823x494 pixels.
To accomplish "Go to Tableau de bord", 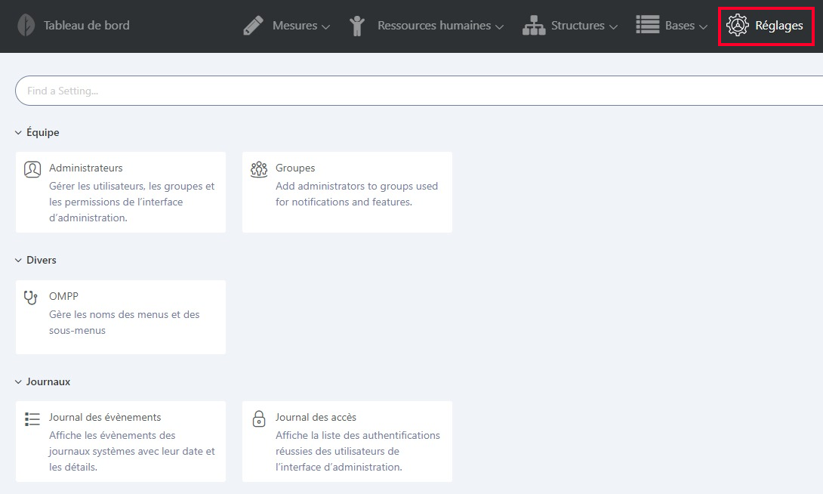I will 86,26.
